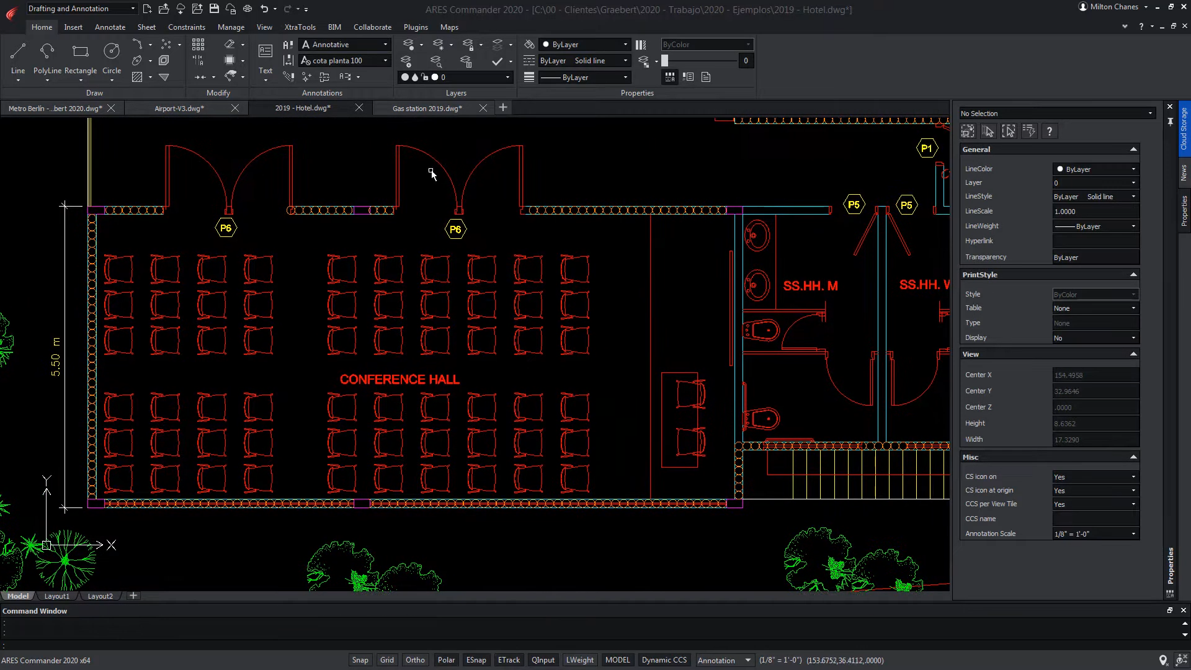Collapse the General properties section
1191x670 pixels.
click(1133, 150)
